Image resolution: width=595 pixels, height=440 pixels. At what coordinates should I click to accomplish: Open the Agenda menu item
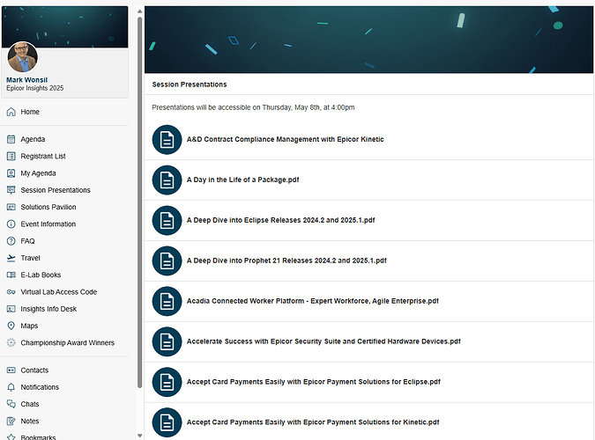coord(33,139)
